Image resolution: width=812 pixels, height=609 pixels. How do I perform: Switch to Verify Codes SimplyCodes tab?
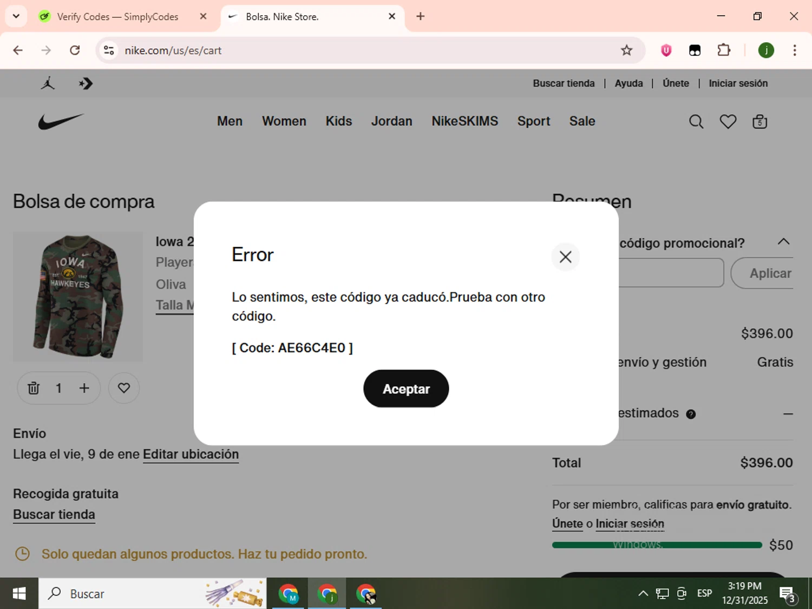point(117,17)
